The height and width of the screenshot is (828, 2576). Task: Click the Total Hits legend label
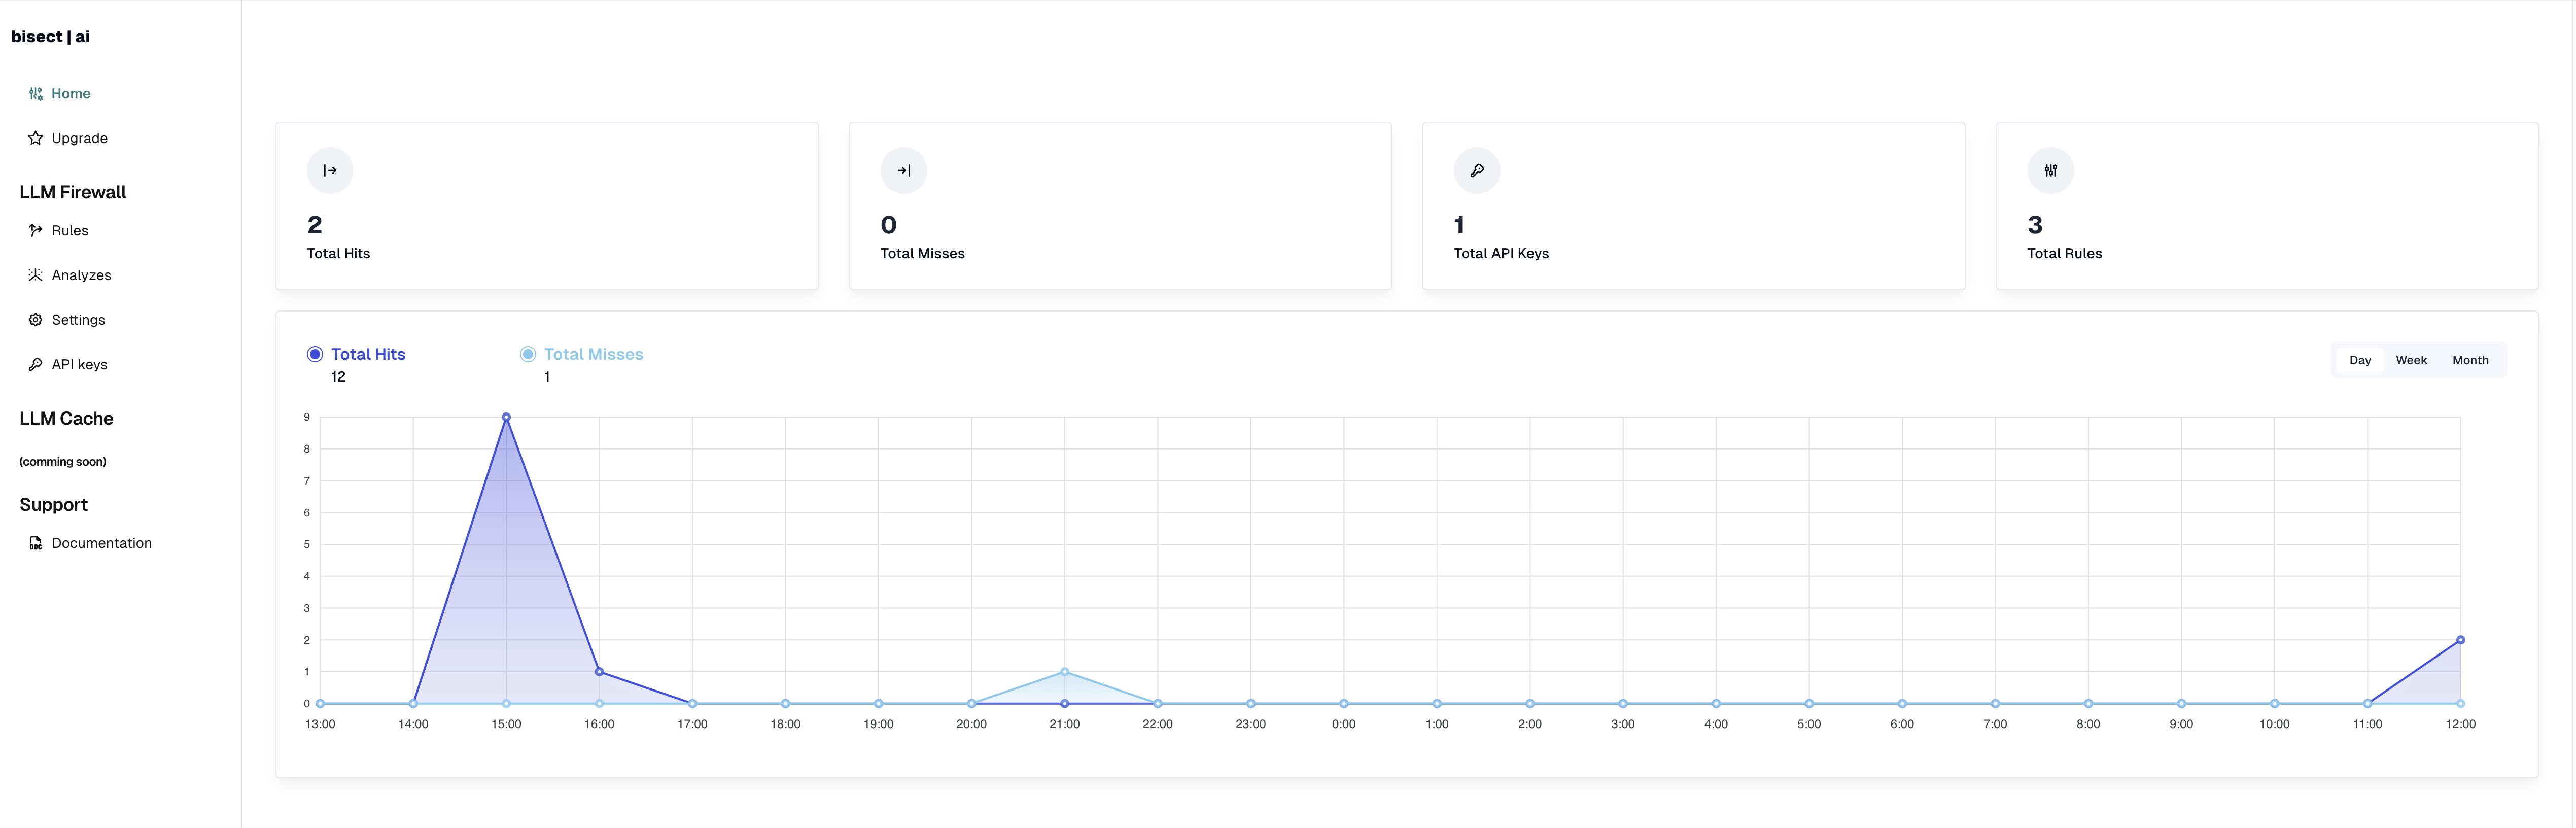368,354
